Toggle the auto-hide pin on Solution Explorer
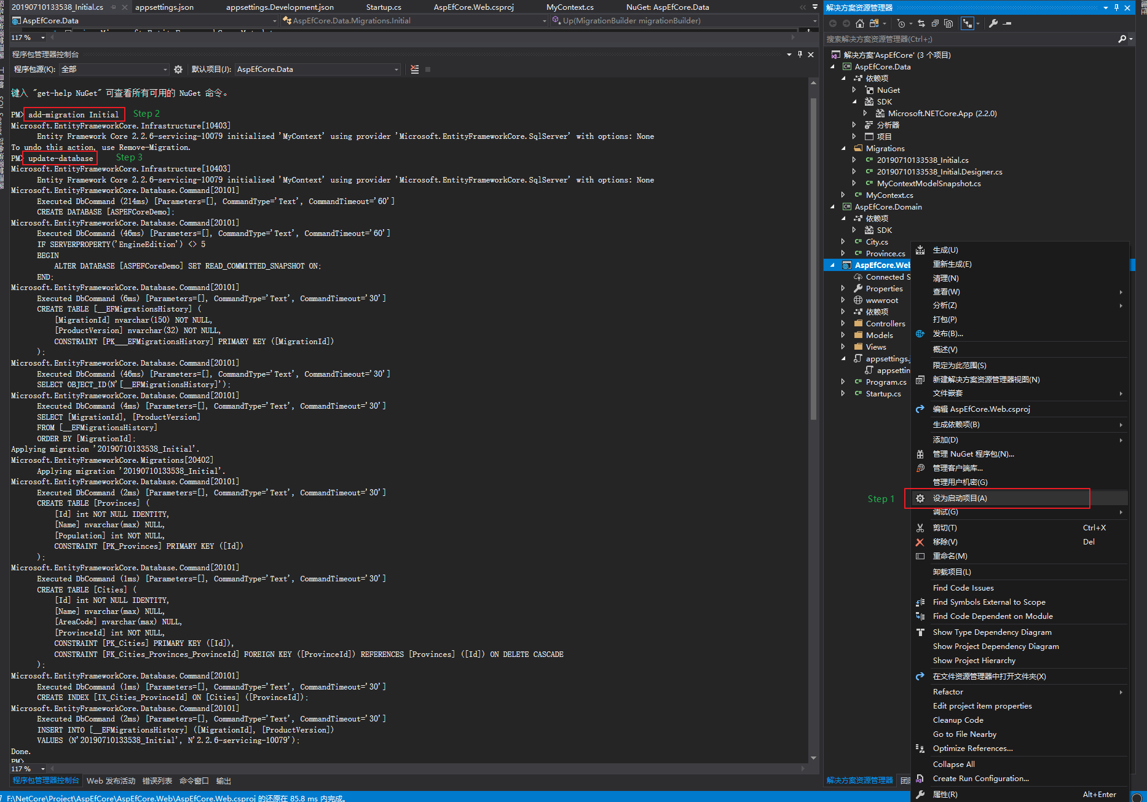Image resolution: width=1147 pixels, height=802 pixels. (1115, 7)
